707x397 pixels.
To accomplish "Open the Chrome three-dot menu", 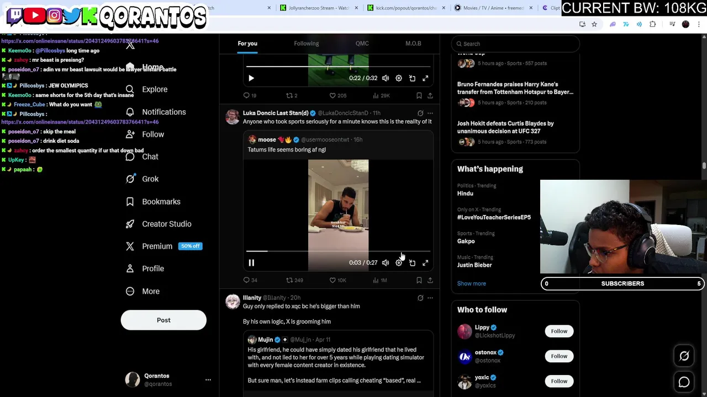I will tap(699, 24).
